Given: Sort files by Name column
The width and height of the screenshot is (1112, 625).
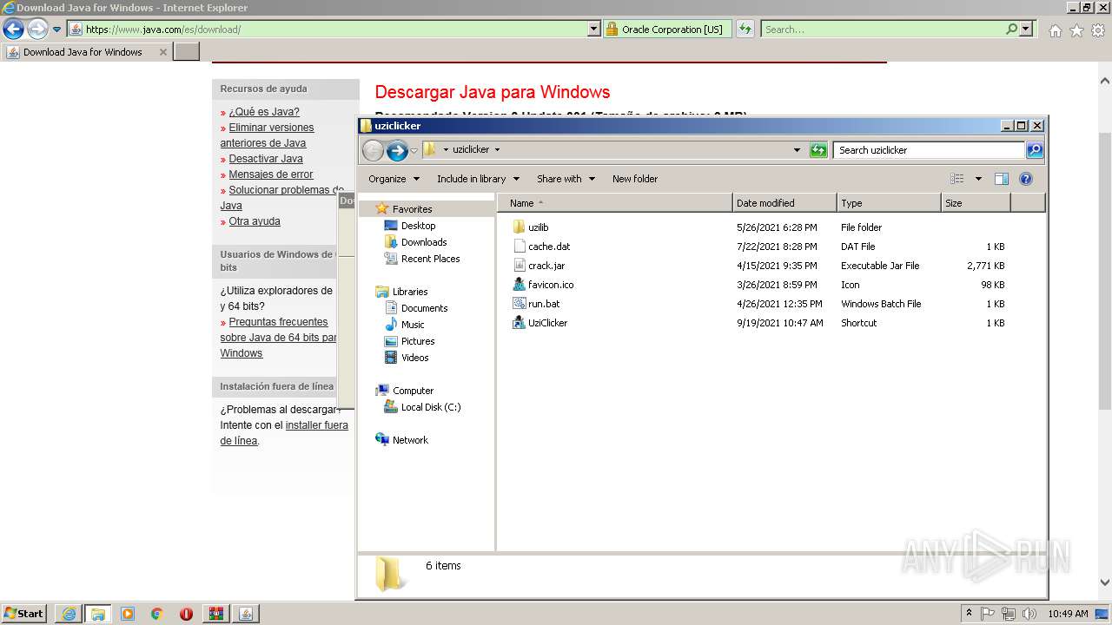Looking at the screenshot, I should (615, 203).
